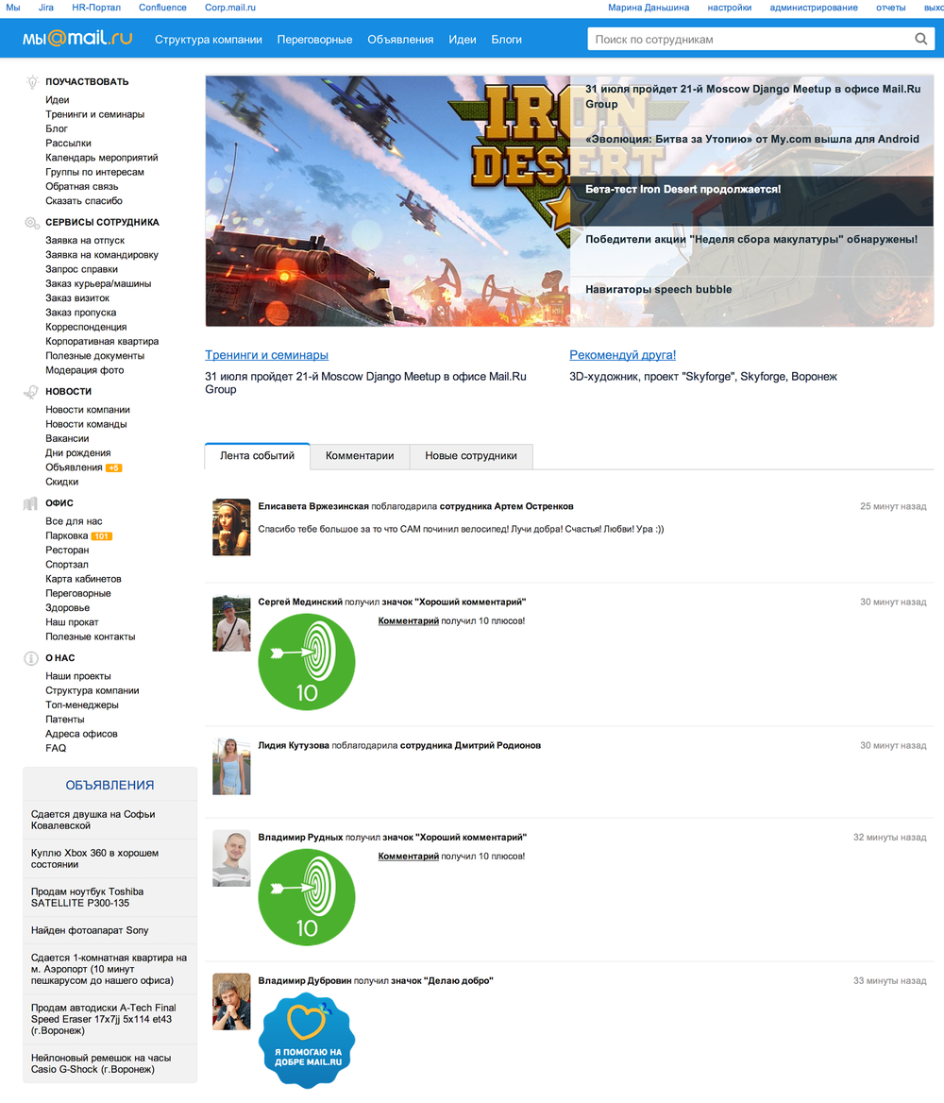The width and height of the screenshot is (944, 1103).
Task: Open Идеи in the blue navigation bar
Action: [463, 40]
